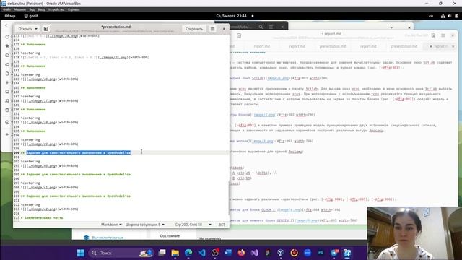Open the terminal window's hamburger menu
This screenshot has width=462, height=260.
[271, 27]
